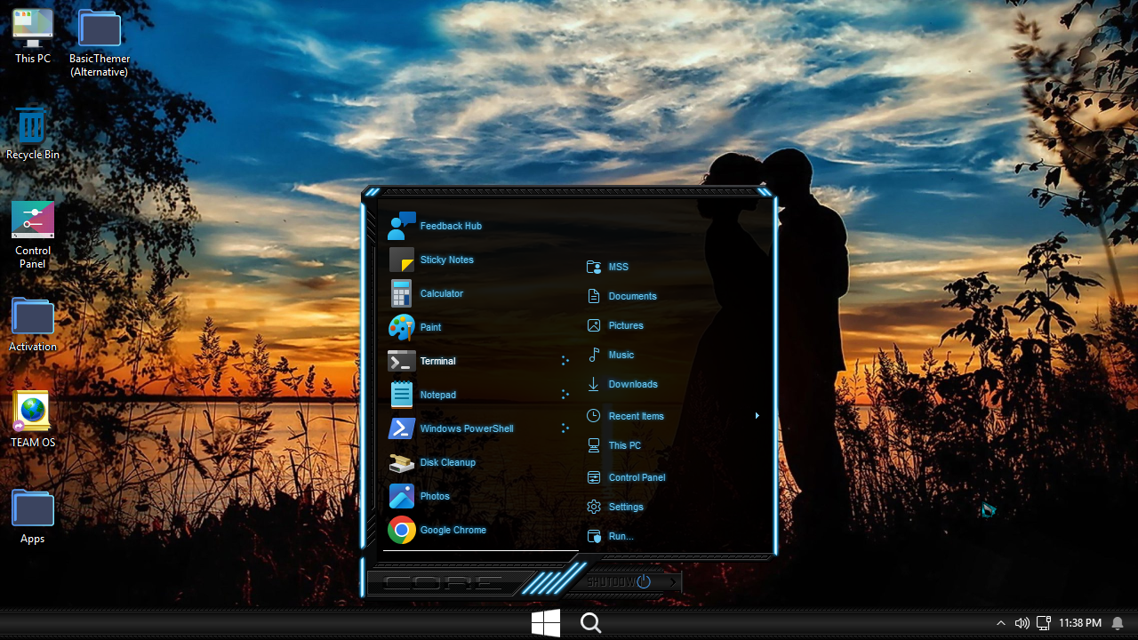
Task: Expand the Windows PowerShell jump list dots
Action: point(565,428)
